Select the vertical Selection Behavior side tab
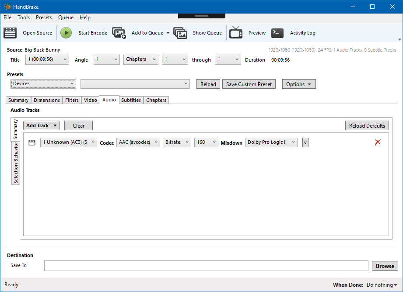The height and width of the screenshot is (292, 403). (x=16, y=163)
